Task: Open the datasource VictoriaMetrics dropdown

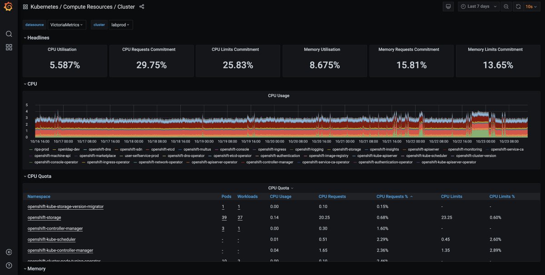Action: tap(66, 25)
